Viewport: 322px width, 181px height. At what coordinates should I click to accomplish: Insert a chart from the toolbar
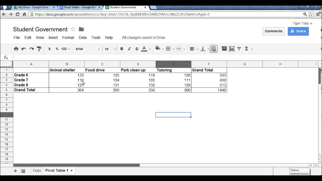232,49
